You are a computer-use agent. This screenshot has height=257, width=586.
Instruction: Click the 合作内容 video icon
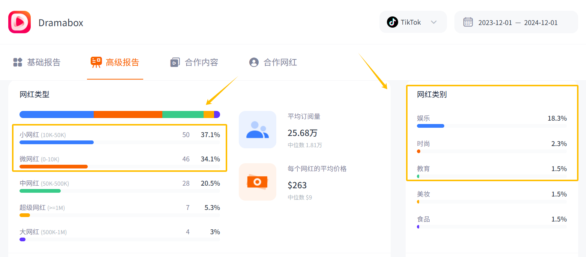click(x=175, y=62)
